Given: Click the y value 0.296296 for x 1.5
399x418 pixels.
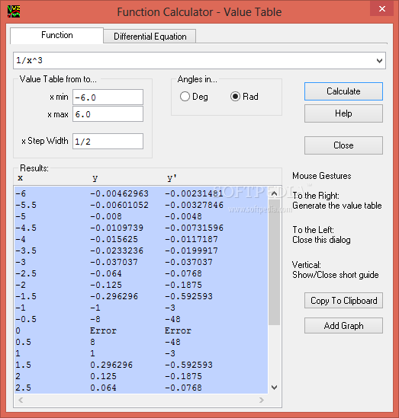Looking at the screenshot, I should tap(111, 365).
